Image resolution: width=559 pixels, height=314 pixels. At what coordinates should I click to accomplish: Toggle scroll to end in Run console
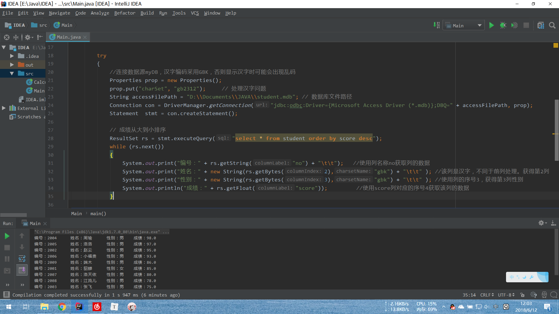coord(22,270)
